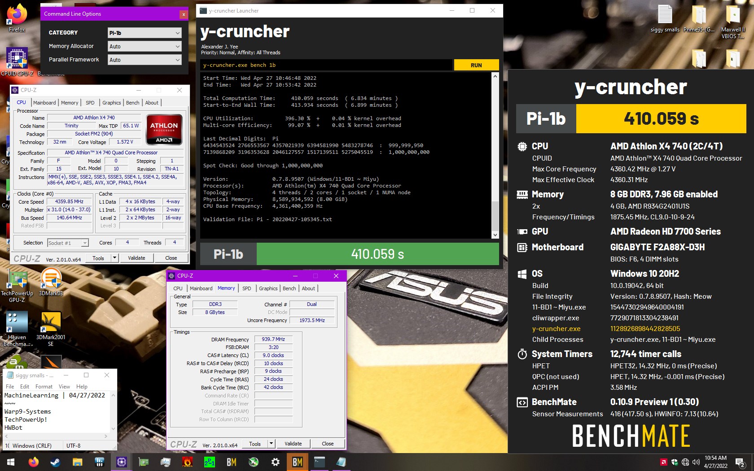
Task: Open Settings gear in the taskbar
Action: 276,462
